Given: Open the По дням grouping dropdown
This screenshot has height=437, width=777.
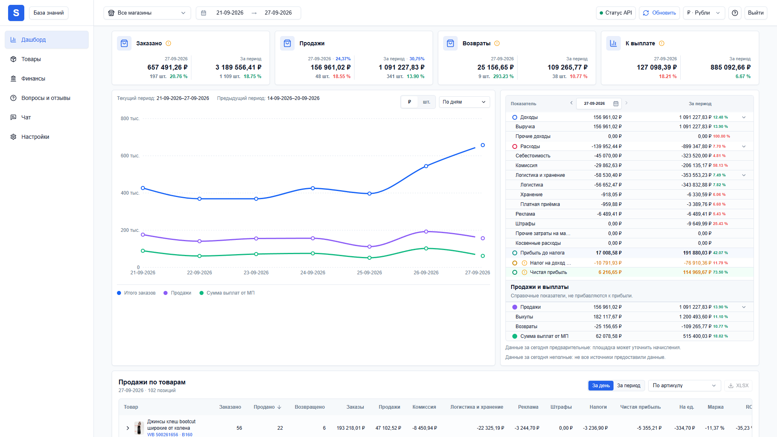Looking at the screenshot, I should tap(464, 102).
